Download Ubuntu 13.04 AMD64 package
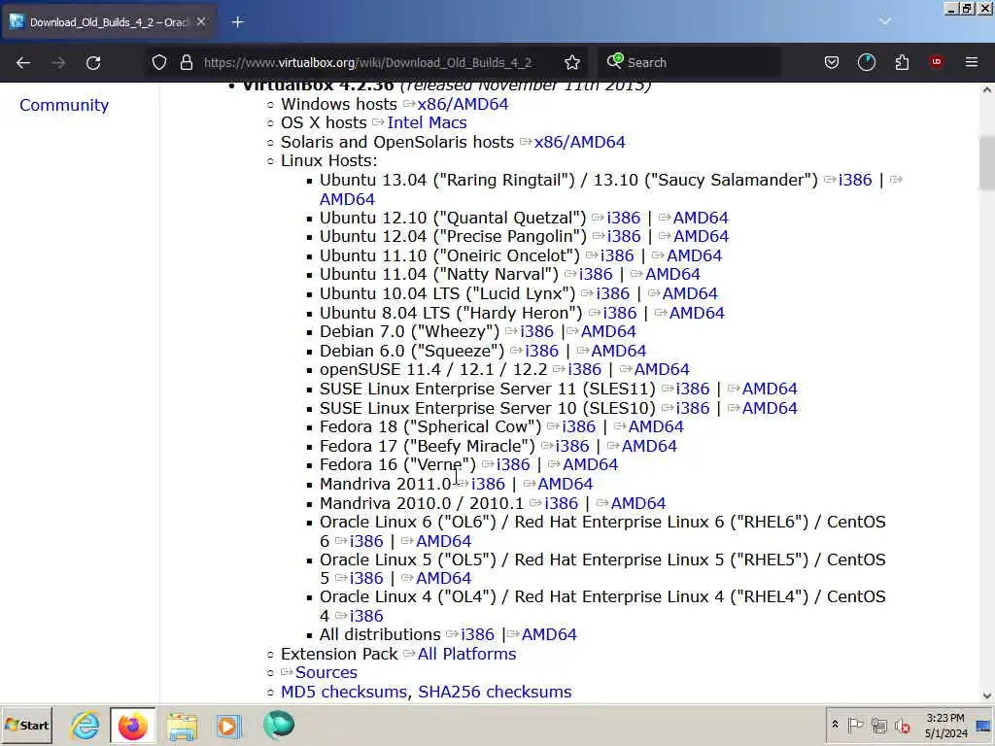 point(347,199)
